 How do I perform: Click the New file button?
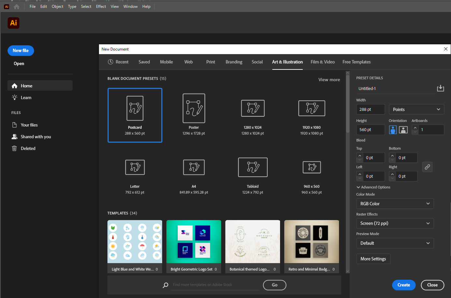click(x=21, y=51)
